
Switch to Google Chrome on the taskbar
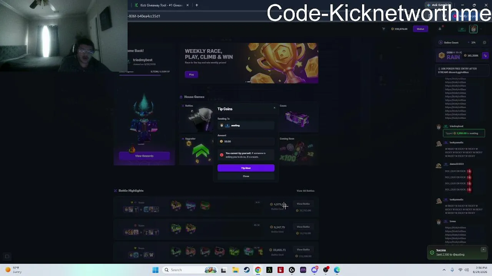point(258,270)
